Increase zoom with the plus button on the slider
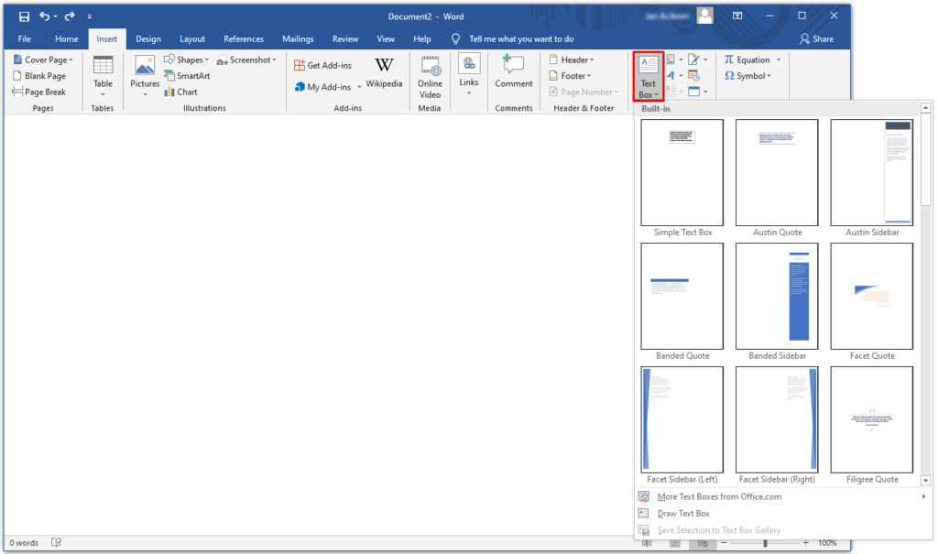938x554 pixels. 805,542
